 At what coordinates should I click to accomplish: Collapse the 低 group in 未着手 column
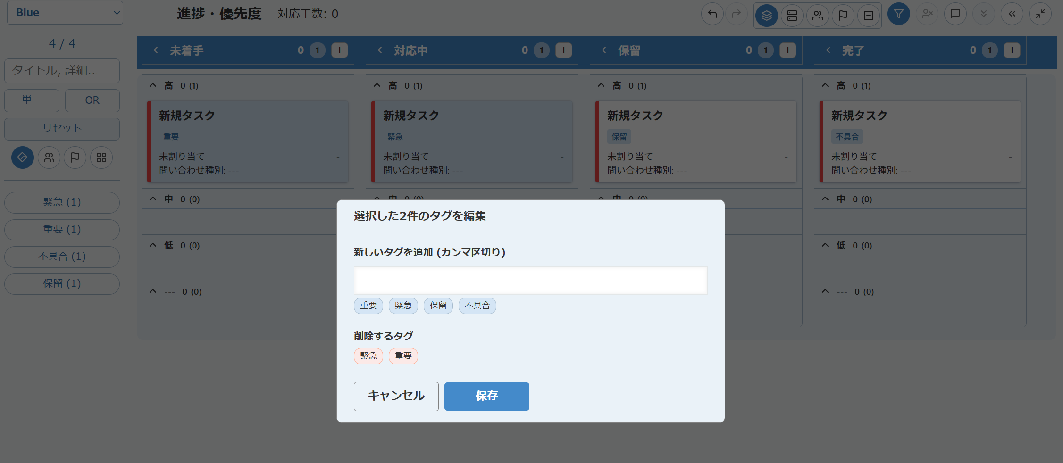(x=153, y=245)
